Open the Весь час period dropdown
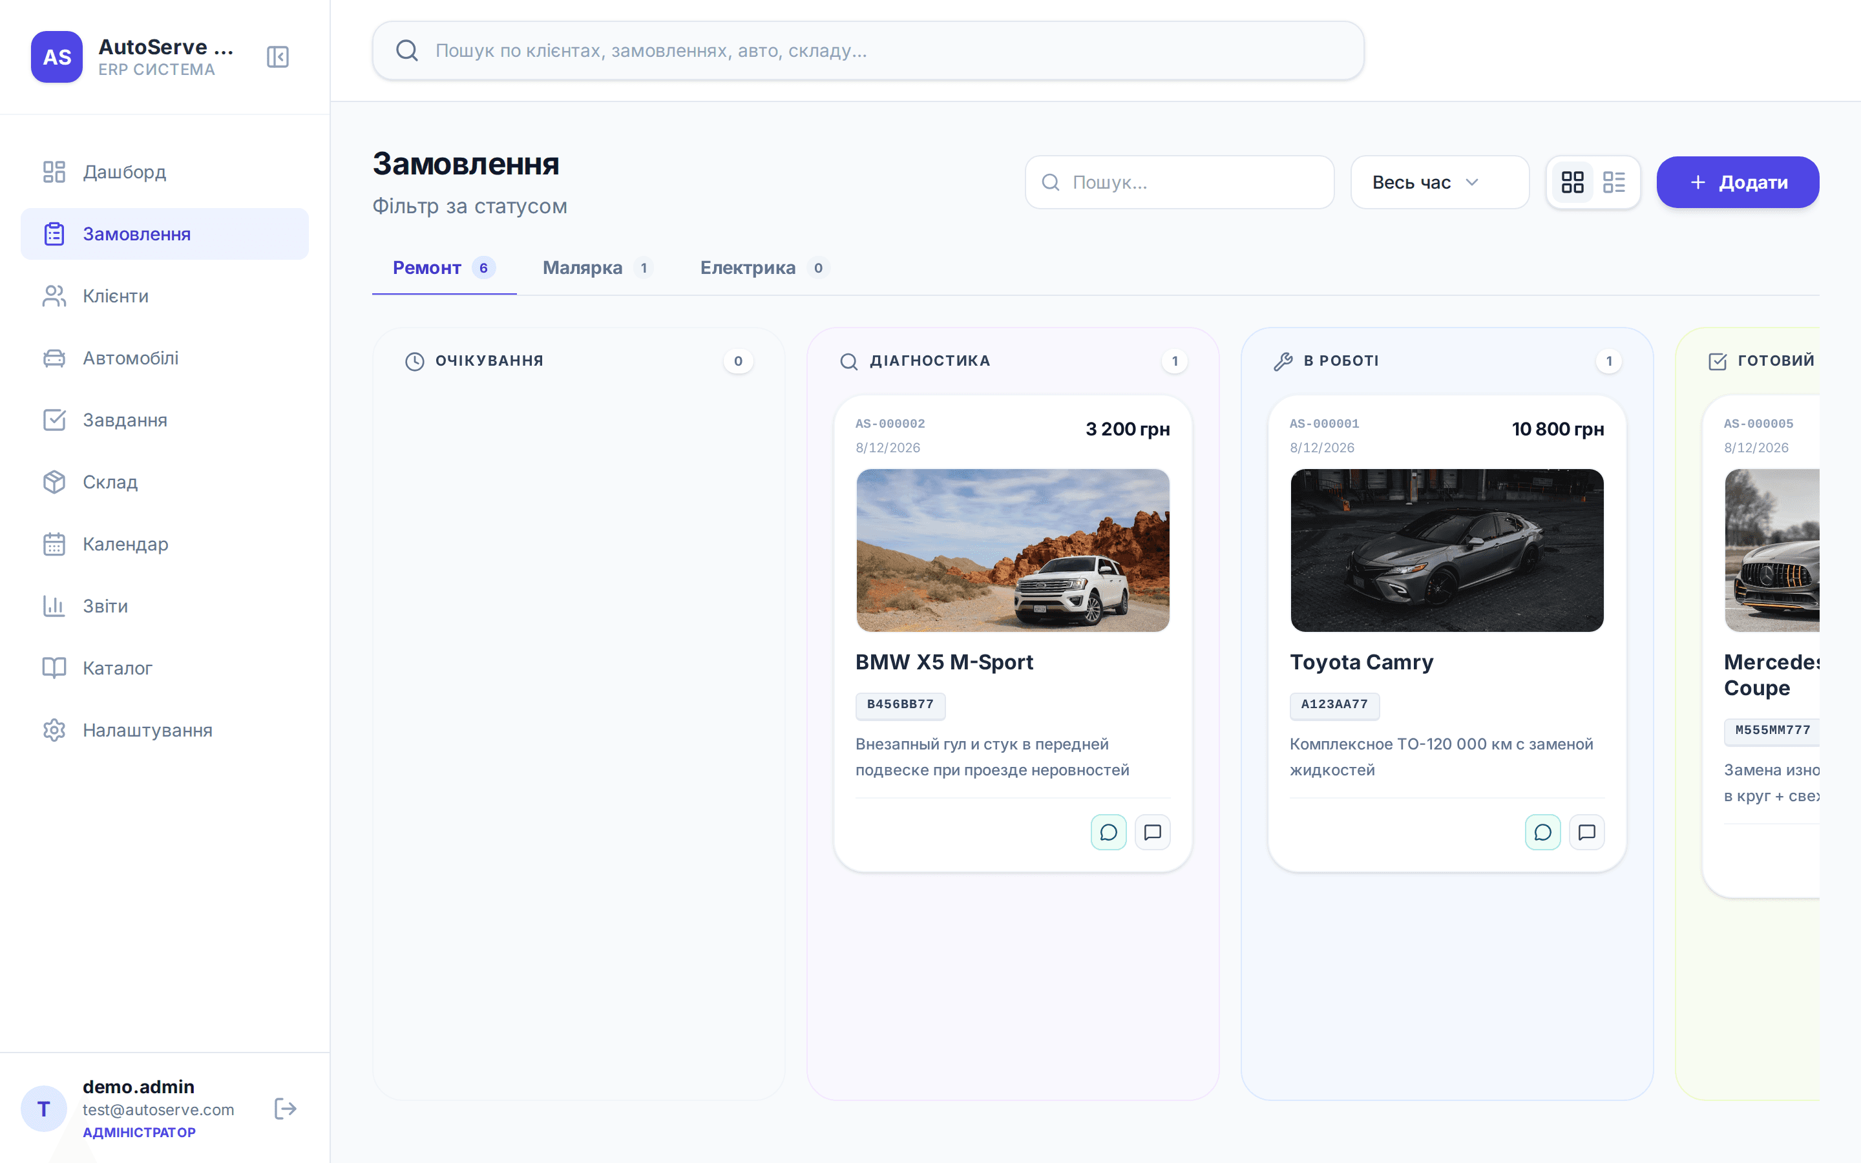Image resolution: width=1861 pixels, height=1163 pixels. (x=1440, y=182)
